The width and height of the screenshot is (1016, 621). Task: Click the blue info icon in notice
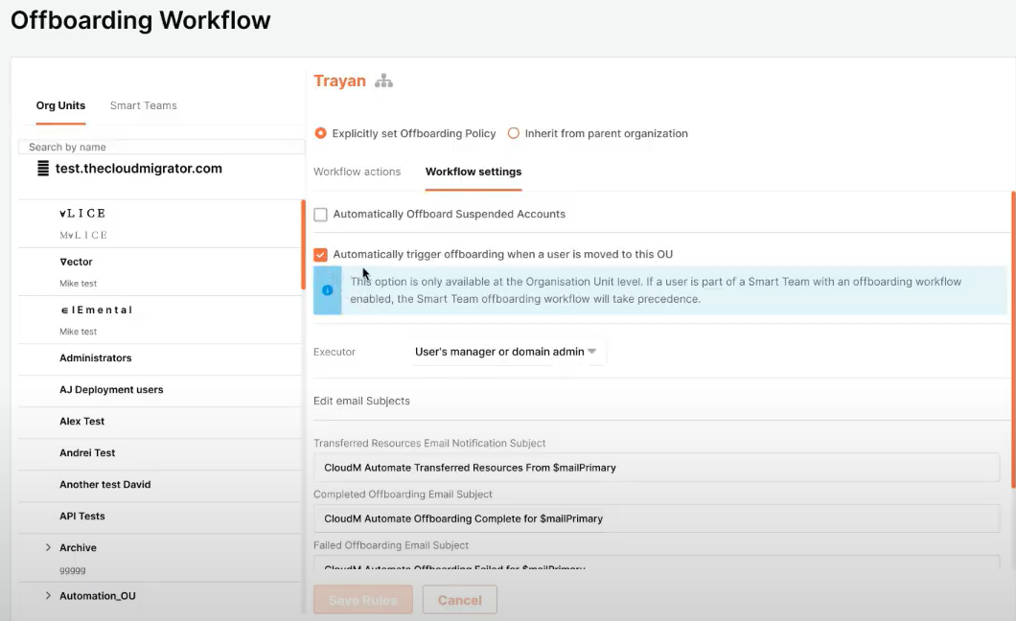[x=327, y=289]
